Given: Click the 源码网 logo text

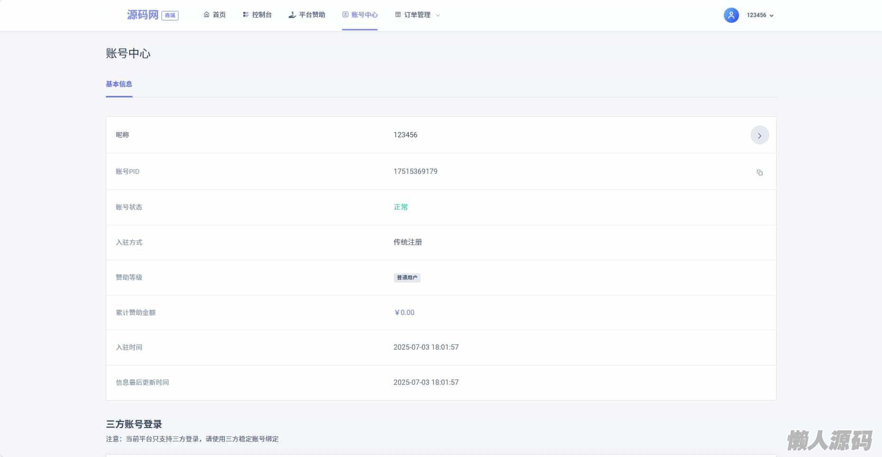Looking at the screenshot, I should pyautogui.click(x=142, y=15).
